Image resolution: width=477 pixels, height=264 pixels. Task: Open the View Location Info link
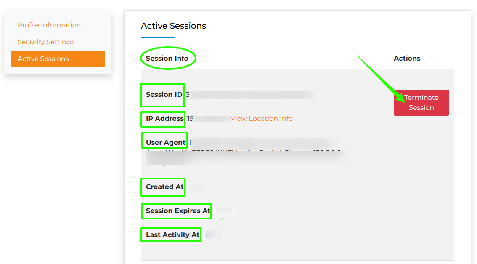262,119
